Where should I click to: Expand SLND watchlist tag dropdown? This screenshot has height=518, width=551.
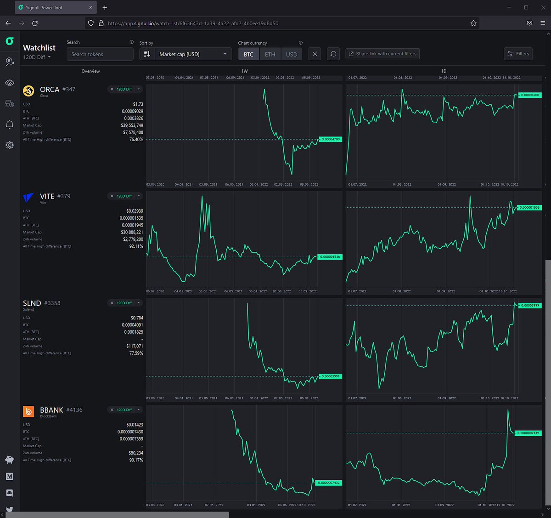pos(139,303)
